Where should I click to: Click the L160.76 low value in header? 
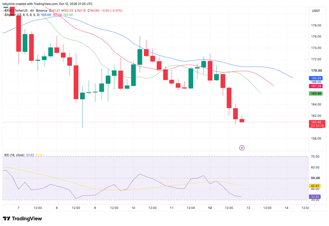click(80, 11)
